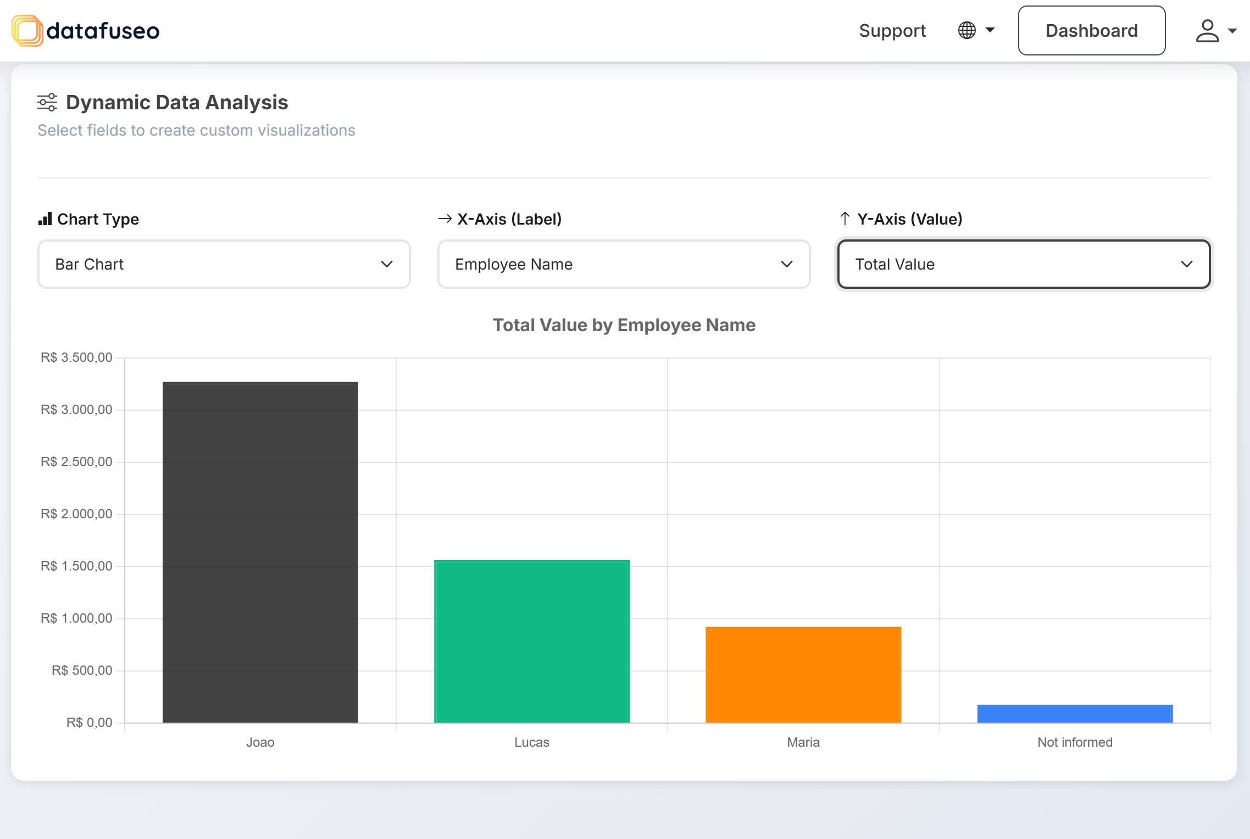Click the right arrow icon by X-Axis
Screen dimensions: 1250x839
[x=445, y=219]
